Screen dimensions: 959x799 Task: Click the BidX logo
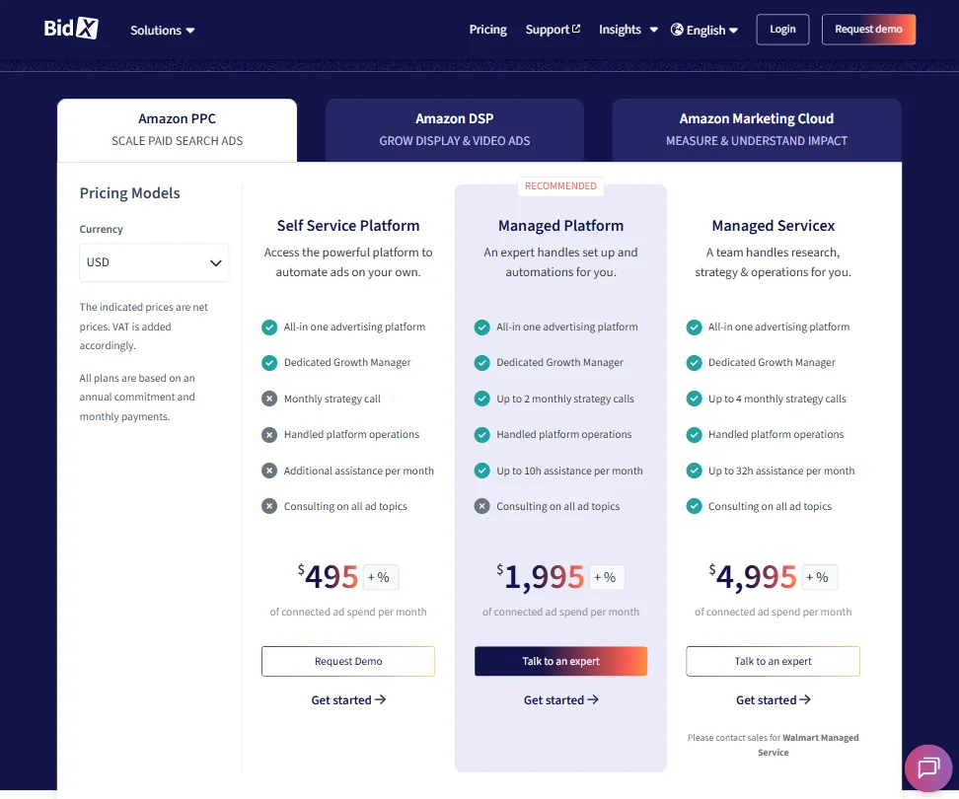71,29
